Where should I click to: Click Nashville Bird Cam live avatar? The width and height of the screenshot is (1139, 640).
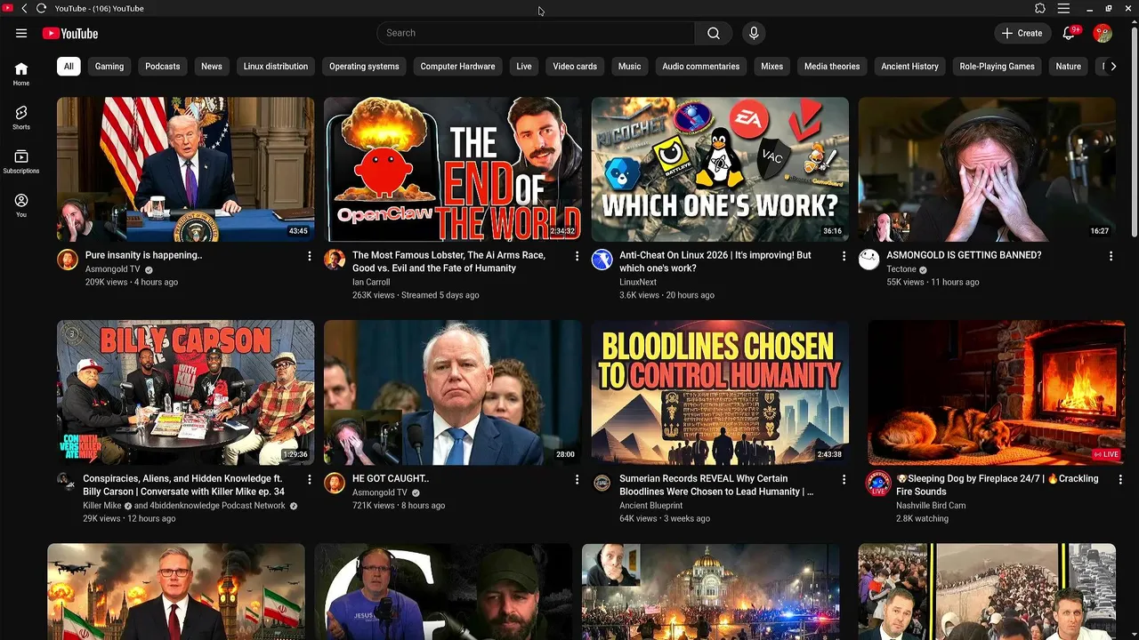[878, 484]
